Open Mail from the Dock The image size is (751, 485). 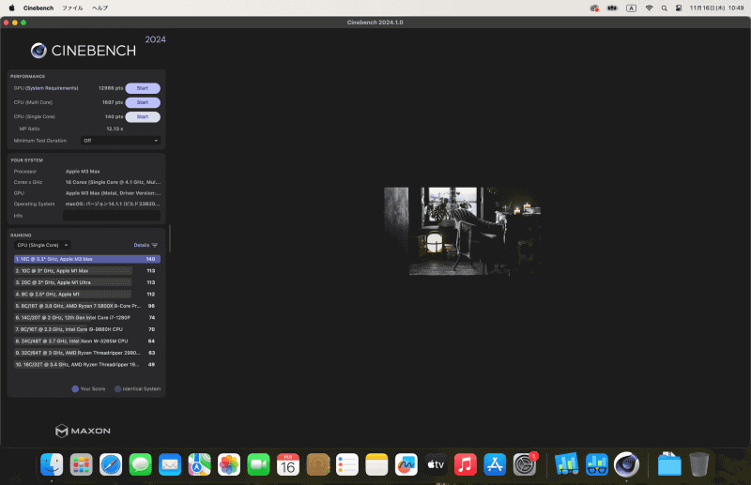[170, 464]
